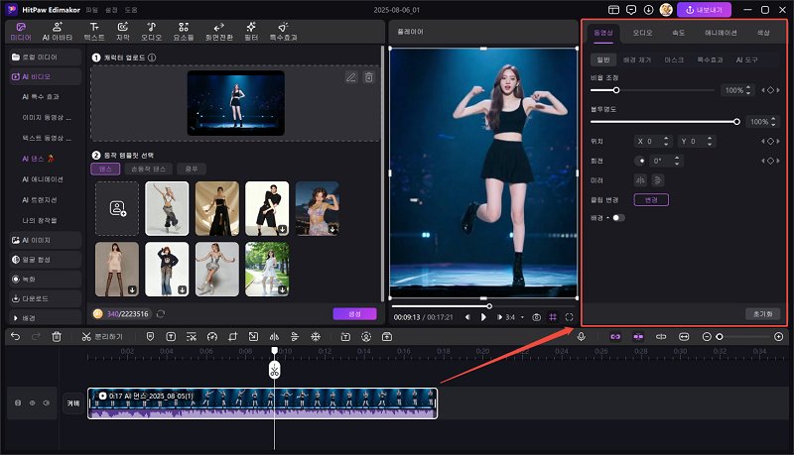Click the mirror flip tool in timeline toolbar

(275, 337)
